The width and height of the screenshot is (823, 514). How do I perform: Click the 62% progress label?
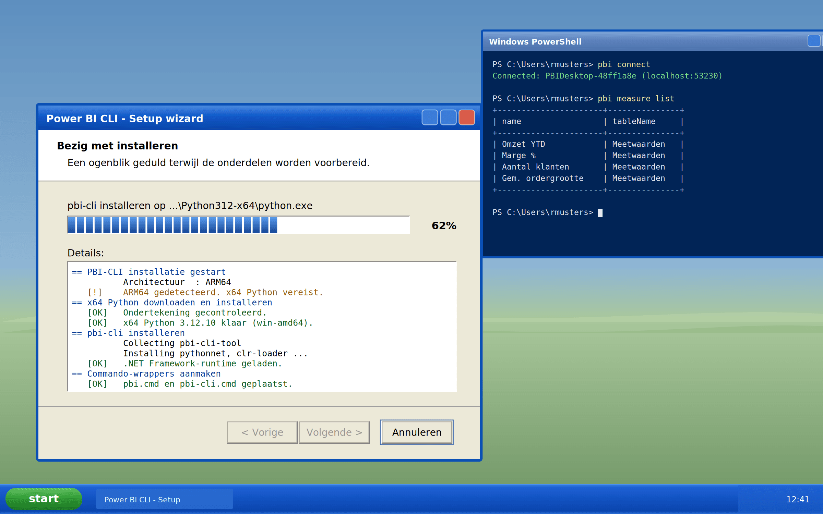click(444, 225)
